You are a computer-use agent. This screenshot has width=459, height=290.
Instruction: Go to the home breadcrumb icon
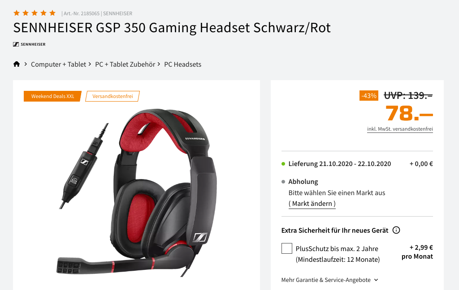[x=17, y=64]
